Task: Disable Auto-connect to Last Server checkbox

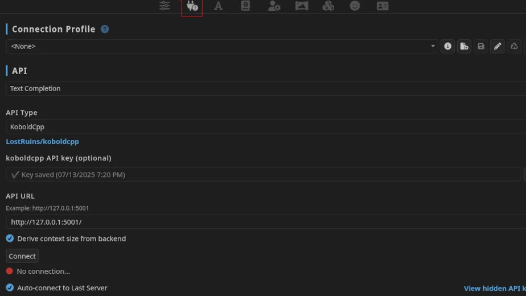Action: (10, 288)
